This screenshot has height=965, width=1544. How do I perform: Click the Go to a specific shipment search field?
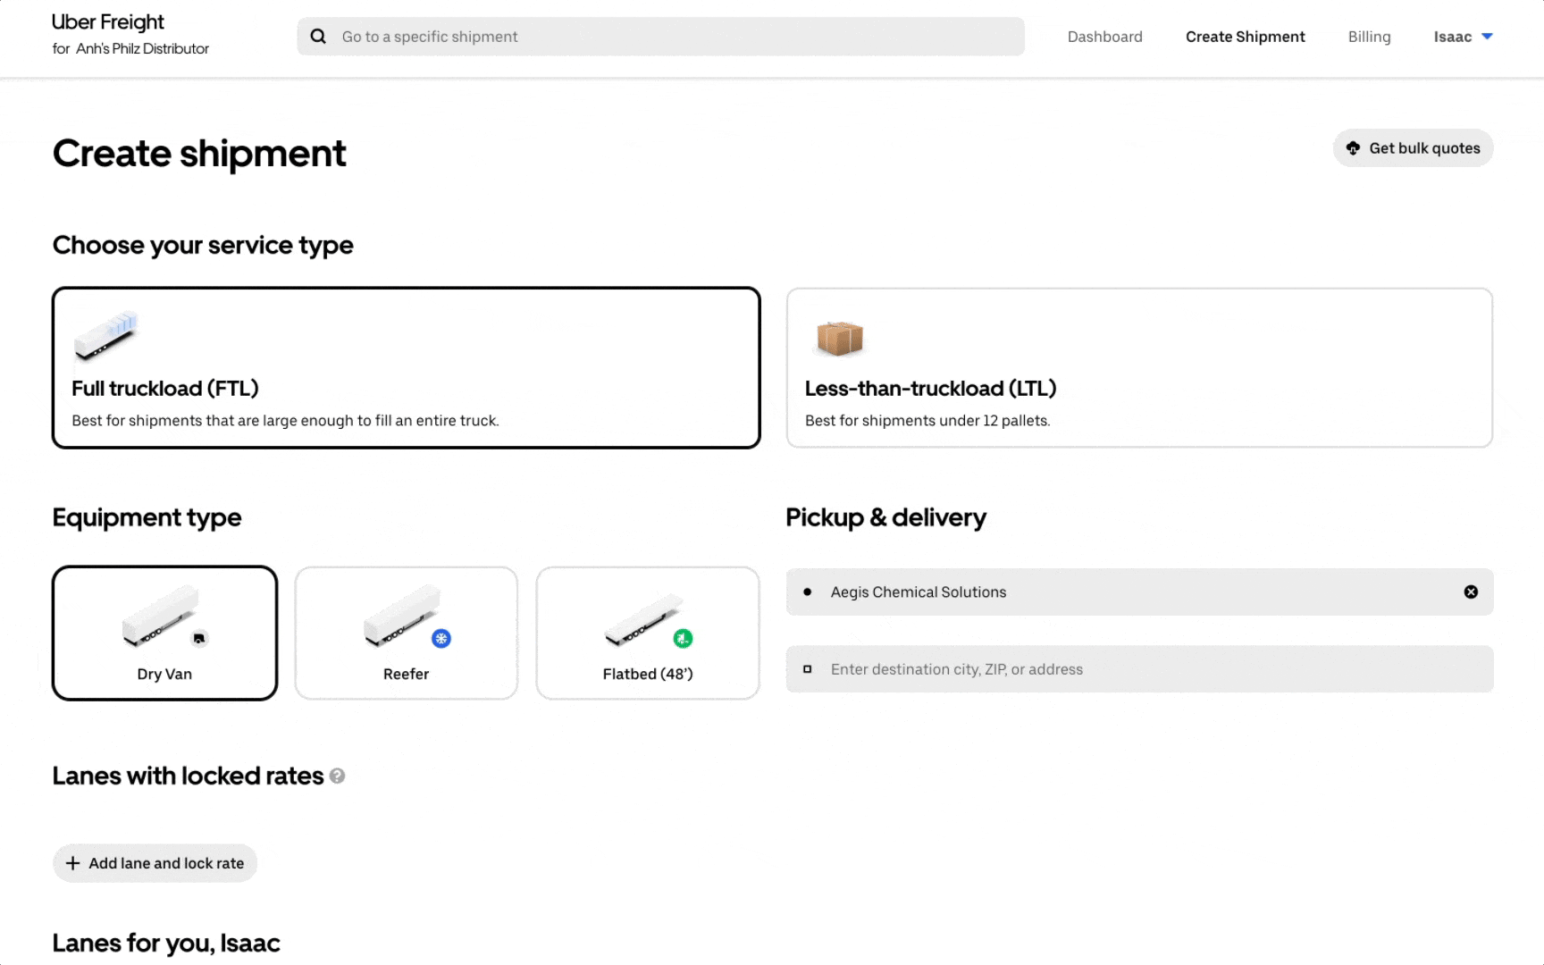(x=660, y=37)
